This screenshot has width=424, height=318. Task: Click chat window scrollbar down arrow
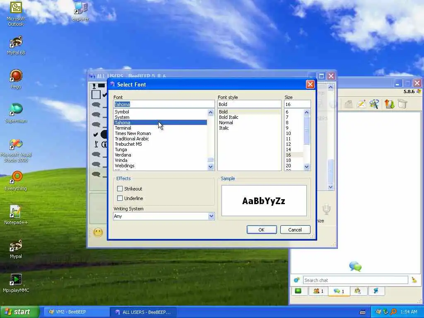(330, 187)
